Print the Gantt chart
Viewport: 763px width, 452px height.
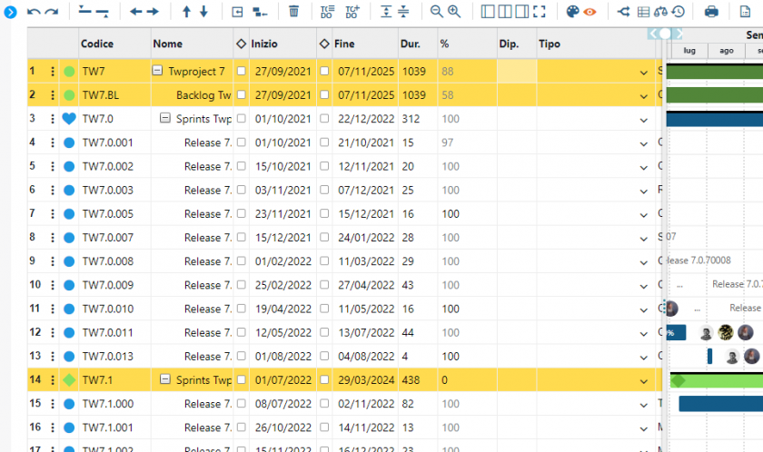[711, 12]
